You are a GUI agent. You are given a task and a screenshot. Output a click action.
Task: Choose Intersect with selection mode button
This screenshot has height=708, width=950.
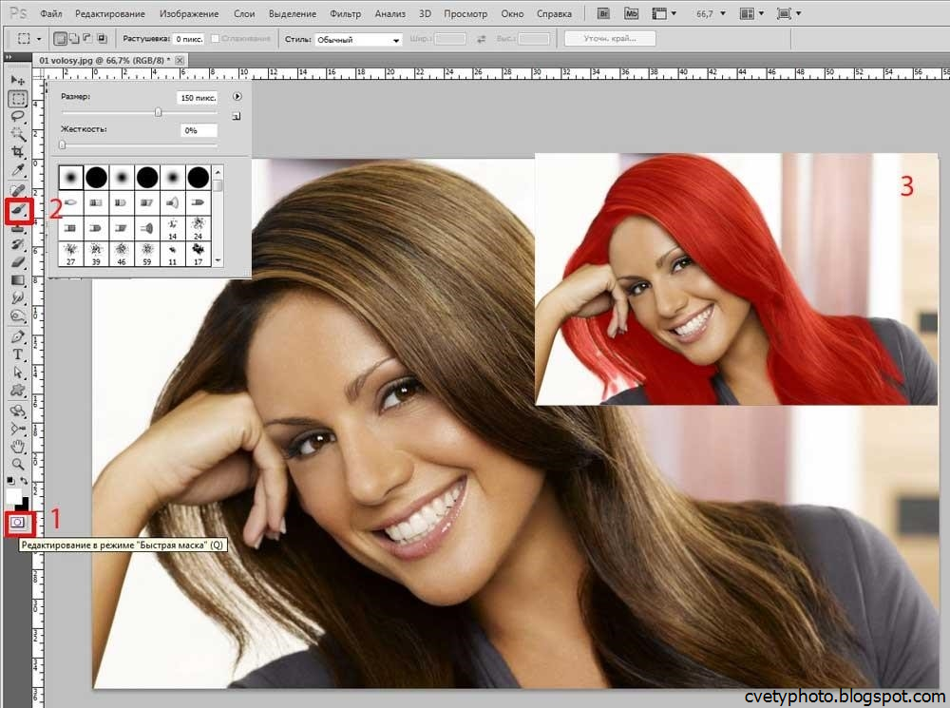102,39
